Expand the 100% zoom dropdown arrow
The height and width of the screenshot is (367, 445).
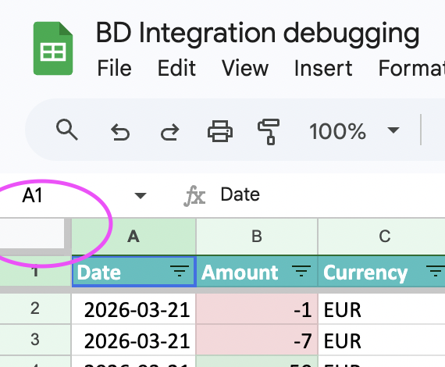pos(393,130)
